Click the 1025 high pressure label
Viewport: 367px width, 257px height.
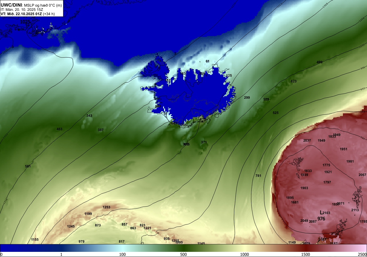tap(25, 22)
